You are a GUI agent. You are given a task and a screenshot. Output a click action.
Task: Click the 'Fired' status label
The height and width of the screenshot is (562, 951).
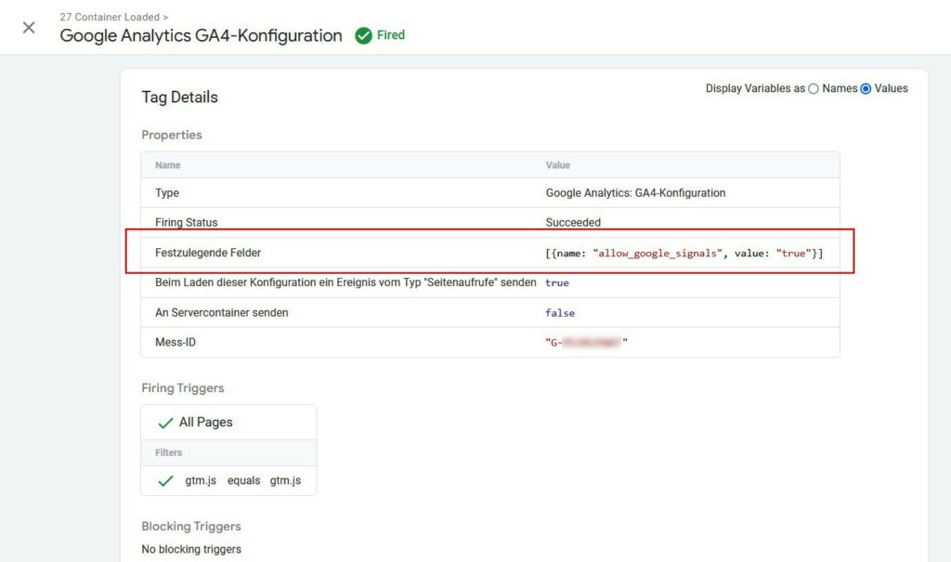pyautogui.click(x=391, y=35)
